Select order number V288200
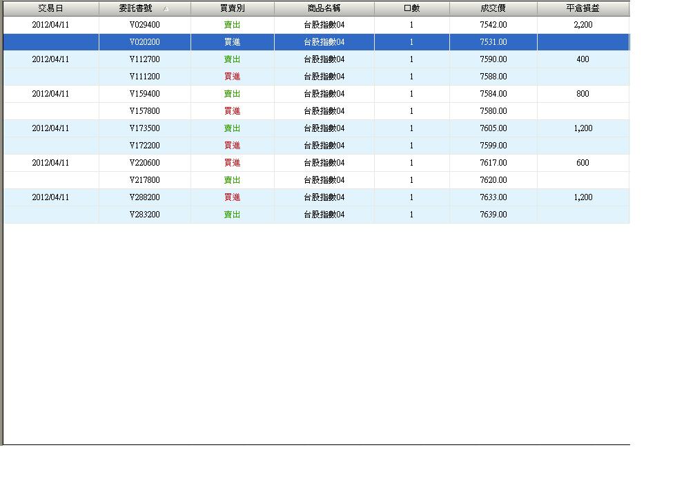This screenshot has height=481, width=675. coord(145,197)
